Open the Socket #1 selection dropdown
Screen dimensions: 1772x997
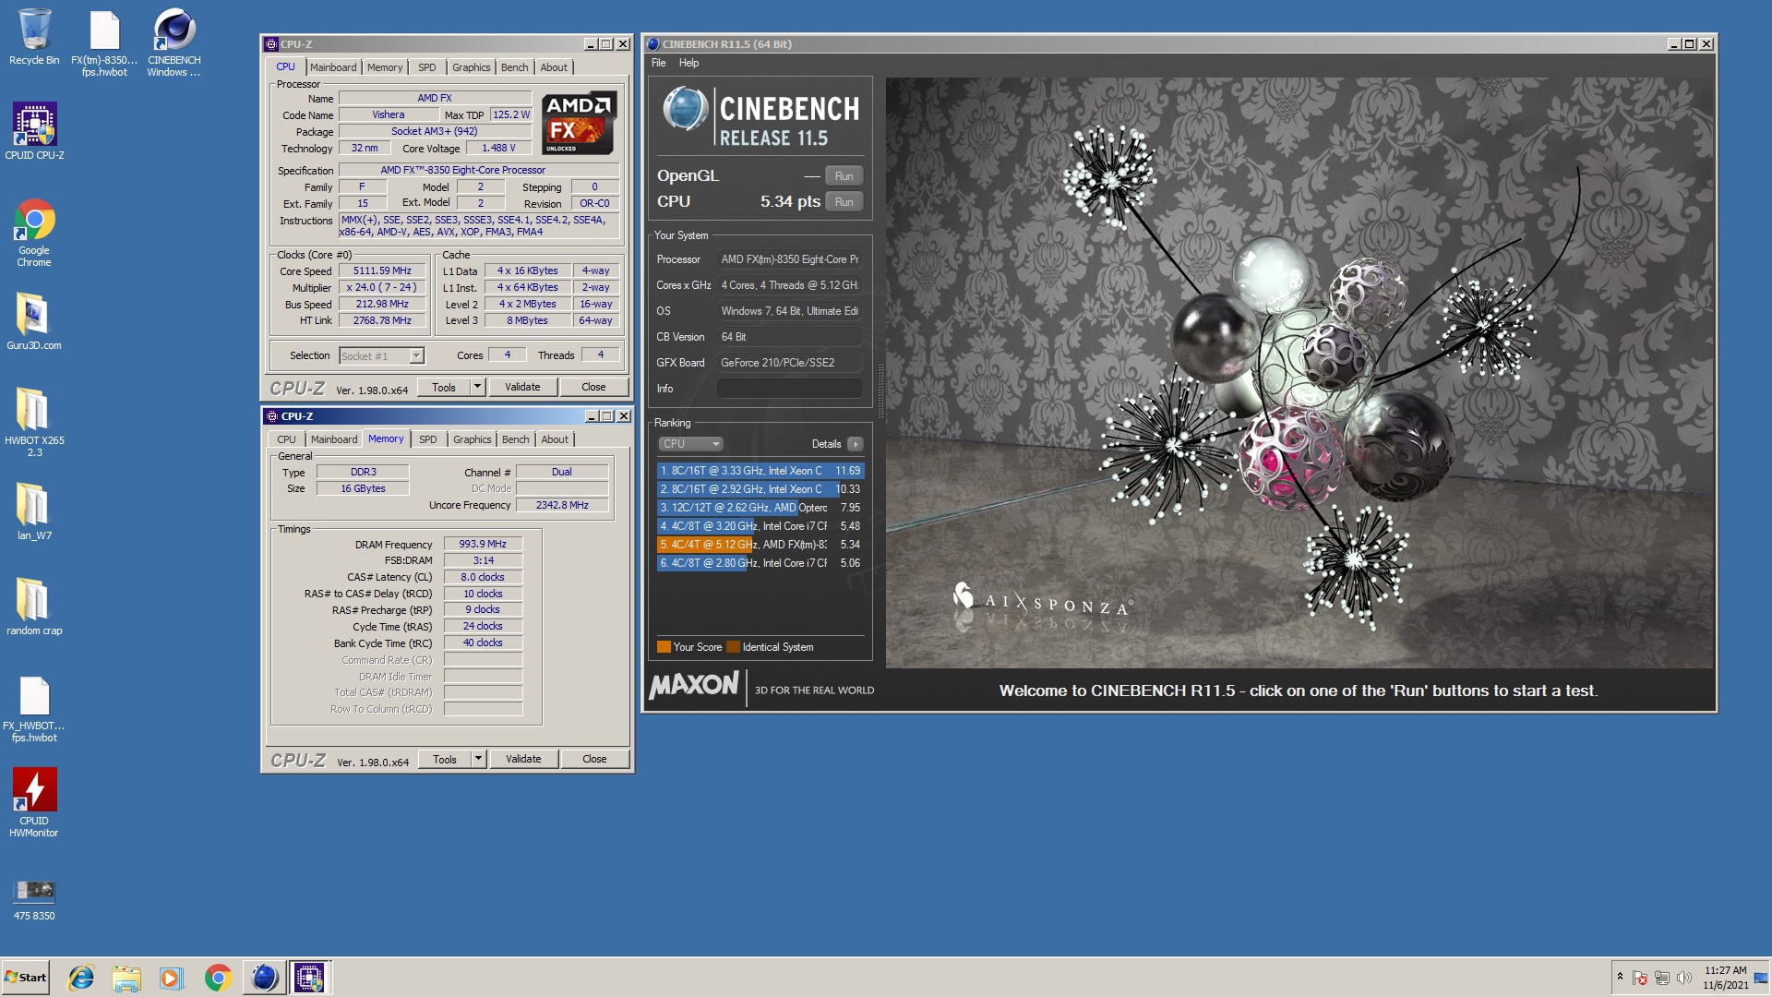[x=381, y=356]
